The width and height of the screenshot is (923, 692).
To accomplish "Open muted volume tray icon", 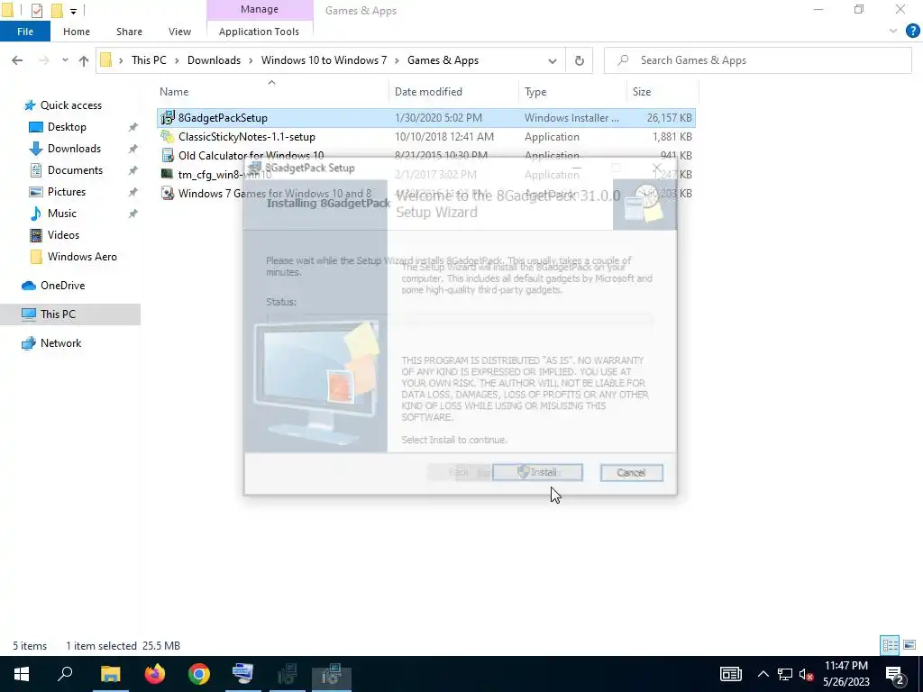I will [x=807, y=674].
